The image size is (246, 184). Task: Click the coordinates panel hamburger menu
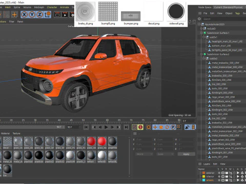pyautogui.click(x=135, y=133)
